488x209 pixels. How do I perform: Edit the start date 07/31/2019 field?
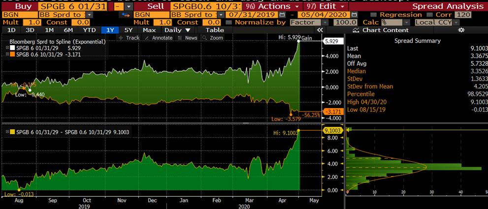click(x=252, y=15)
